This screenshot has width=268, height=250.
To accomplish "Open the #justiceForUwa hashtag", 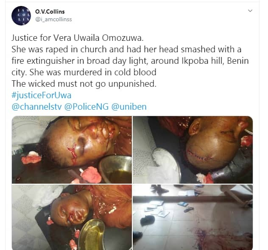I will pos(42,95).
